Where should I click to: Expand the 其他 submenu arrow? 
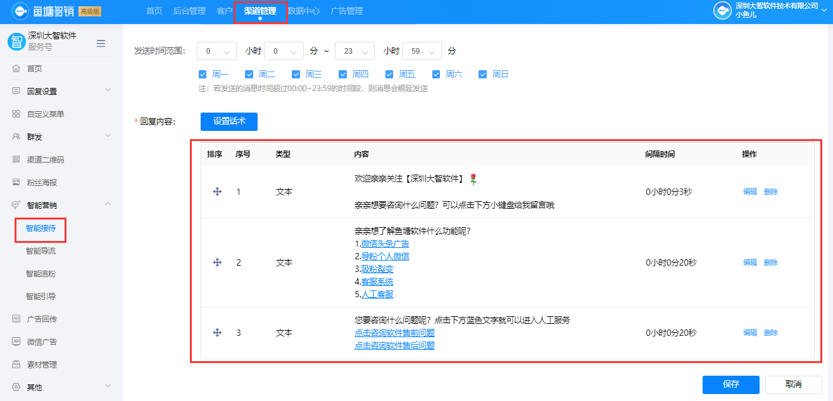click(108, 386)
